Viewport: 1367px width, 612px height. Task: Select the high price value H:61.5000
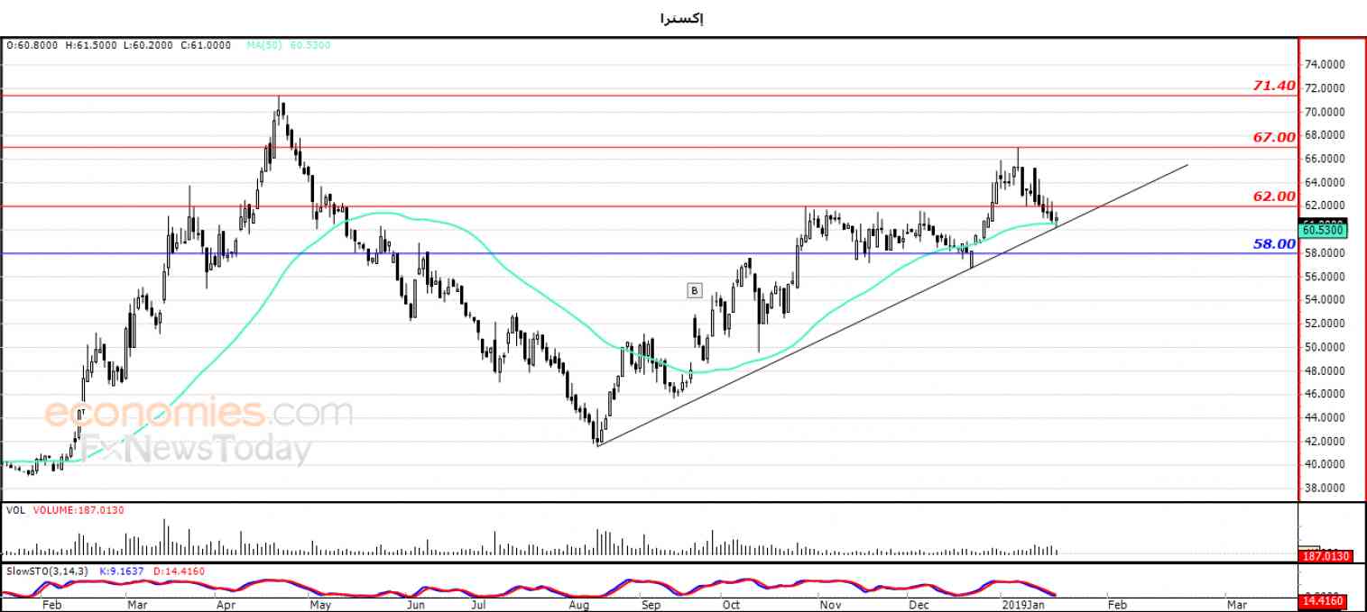[91, 45]
